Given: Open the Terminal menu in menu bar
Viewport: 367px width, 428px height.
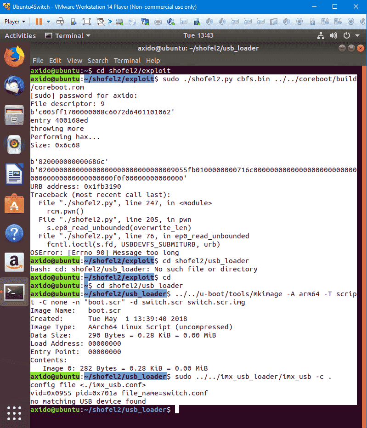Looking at the screenshot, I should (x=127, y=61).
